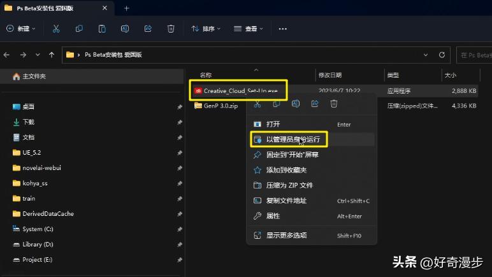Viewport: 492px width, 277px height.
Task: Choose 打开 in context menu
Action: coord(312,124)
